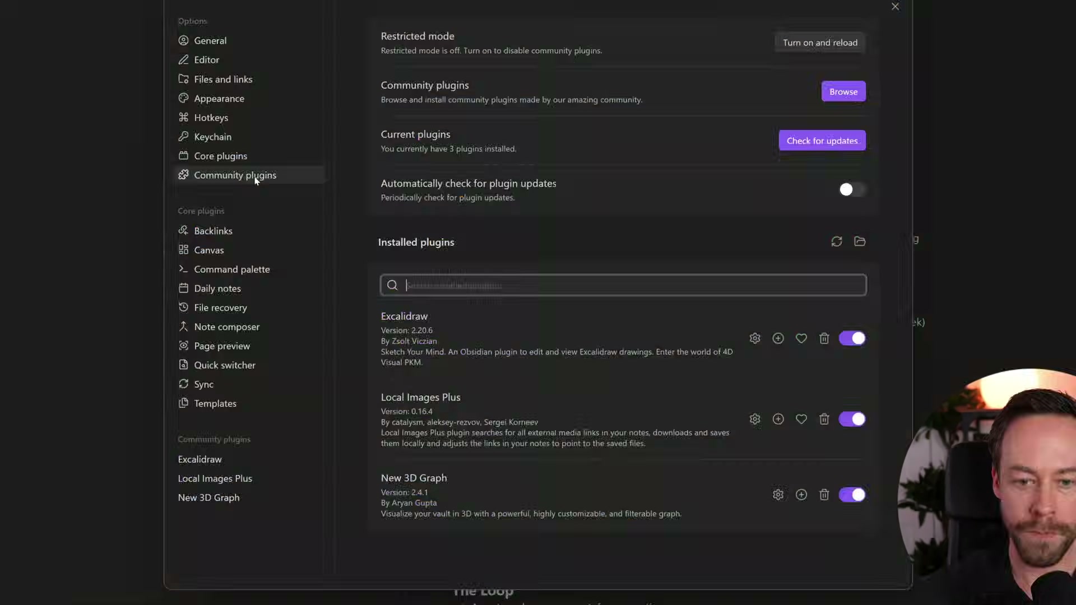Click 'Version: 2.20.6' text

(x=406, y=331)
